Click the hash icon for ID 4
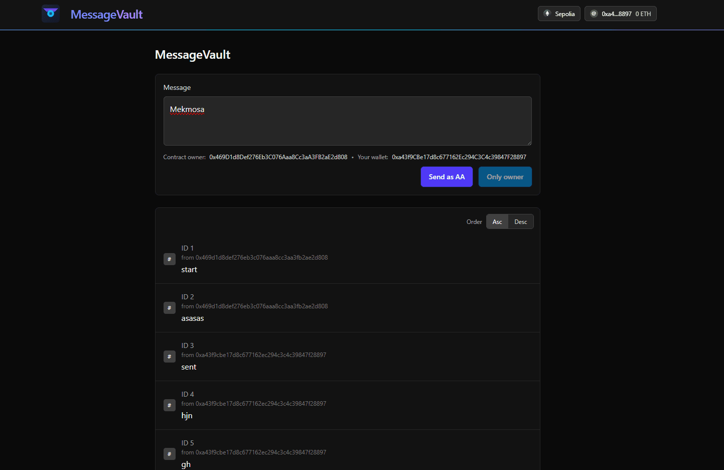This screenshot has height=470, width=724. coord(170,405)
